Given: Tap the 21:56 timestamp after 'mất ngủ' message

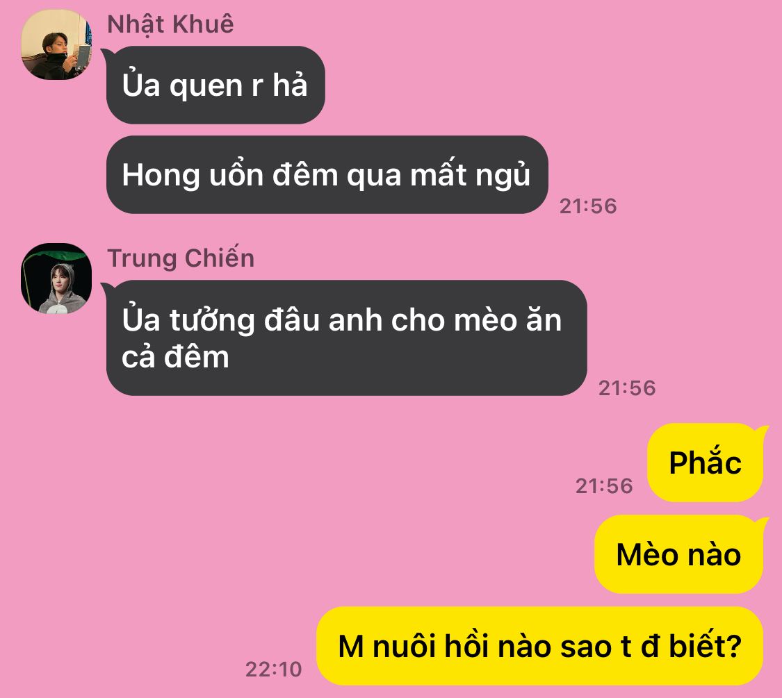Looking at the screenshot, I should pyautogui.click(x=589, y=206).
